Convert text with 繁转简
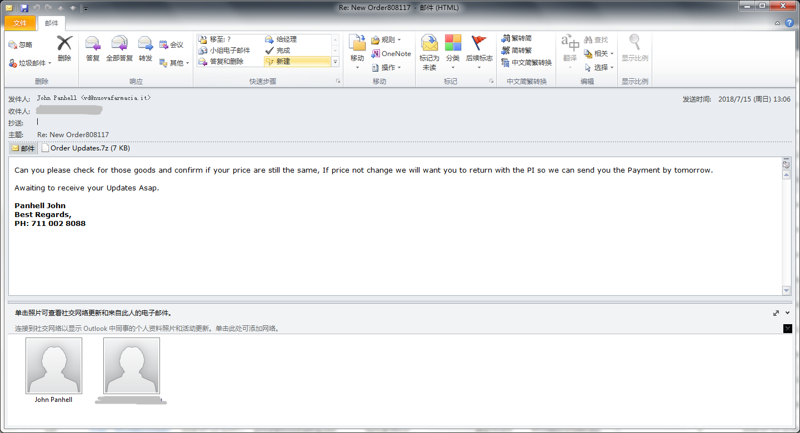This screenshot has width=800, height=433. tap(517, 38)
